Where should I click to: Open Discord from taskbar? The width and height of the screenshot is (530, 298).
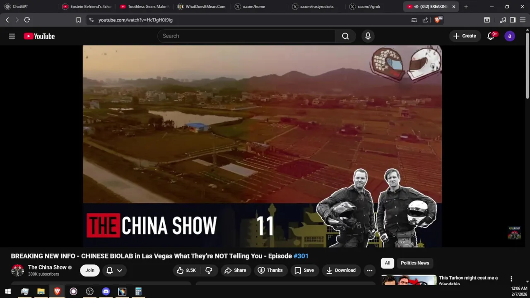106,291
